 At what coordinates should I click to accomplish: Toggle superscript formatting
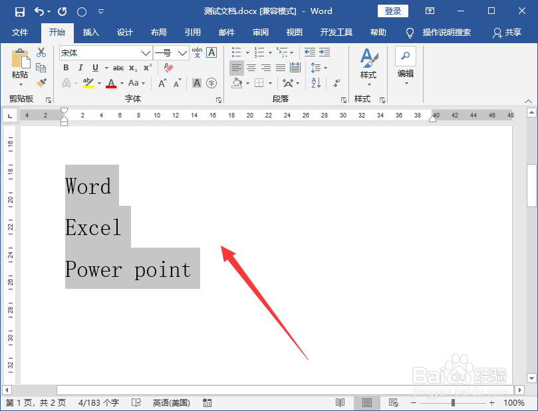coord(148,68)
